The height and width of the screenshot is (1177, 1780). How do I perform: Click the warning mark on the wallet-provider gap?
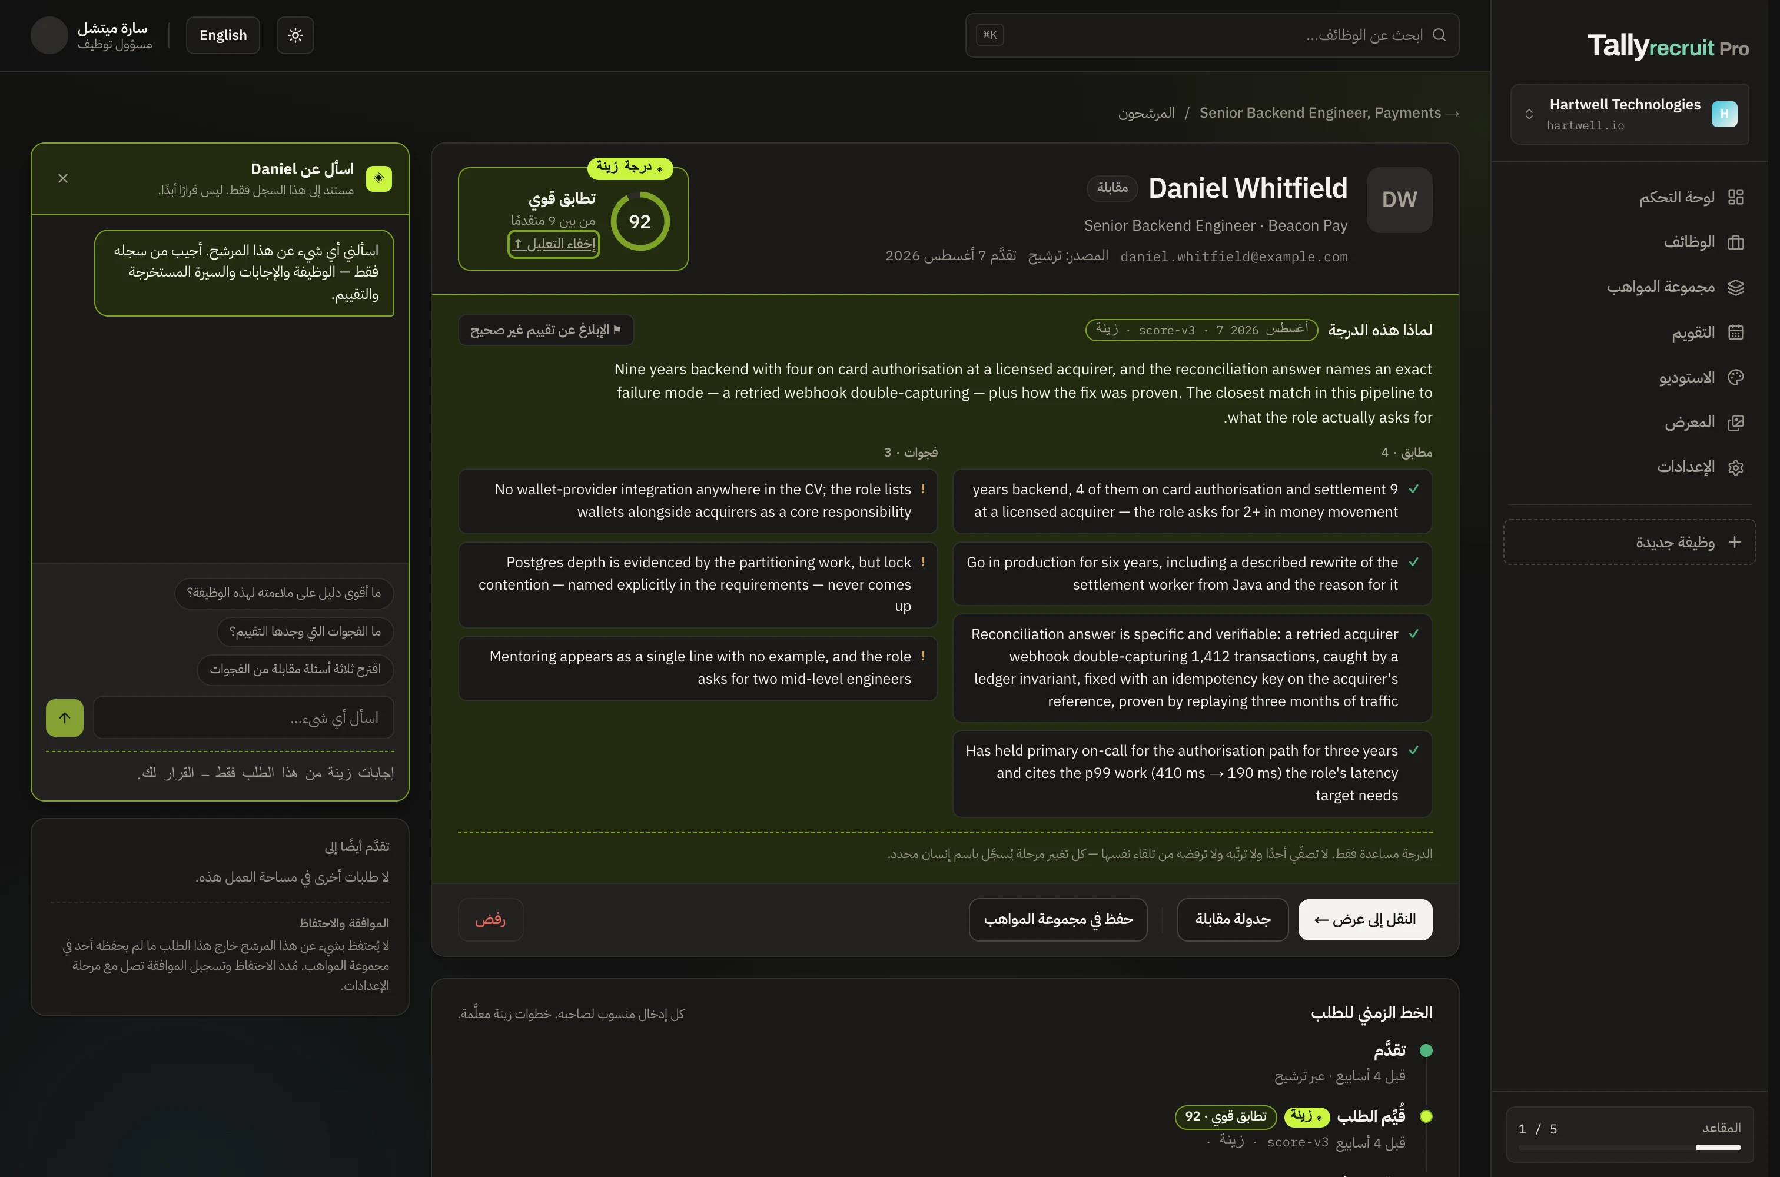tap(922, 488)
